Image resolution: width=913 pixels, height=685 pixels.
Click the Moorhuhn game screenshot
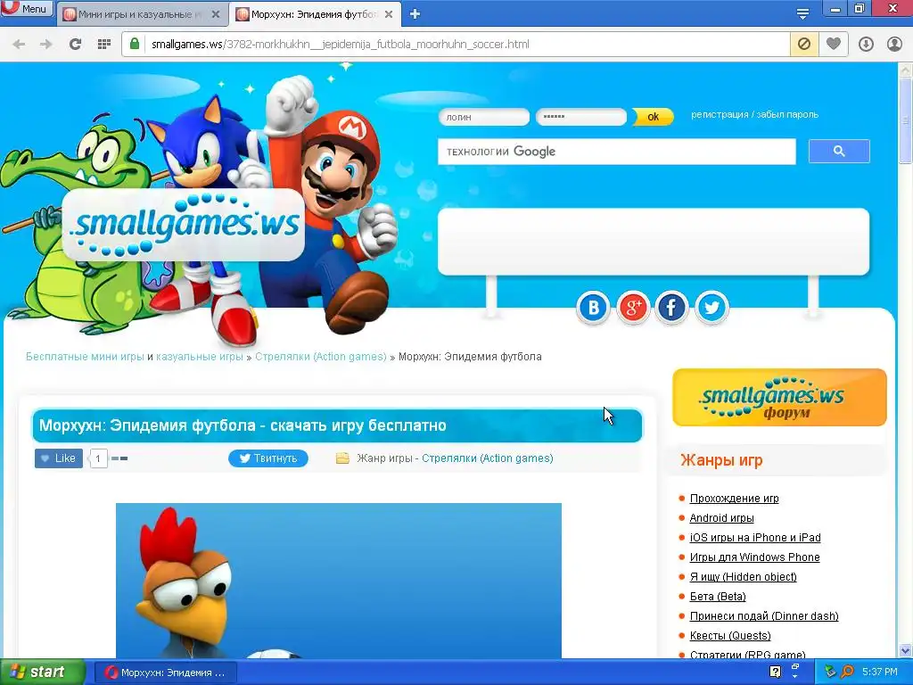338,581
